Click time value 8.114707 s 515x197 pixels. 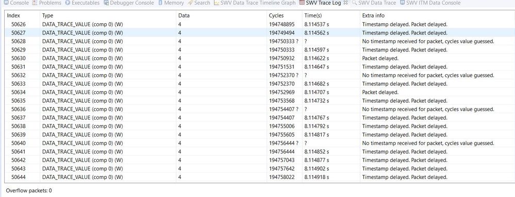317,93
